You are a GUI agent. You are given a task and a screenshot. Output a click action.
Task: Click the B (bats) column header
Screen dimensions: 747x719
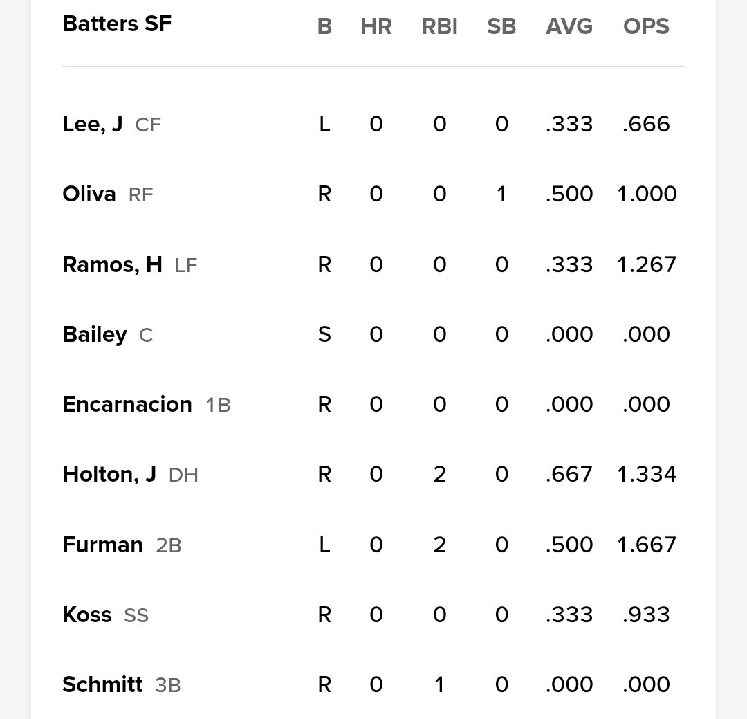pyautogui.click(x=324, y=26)
